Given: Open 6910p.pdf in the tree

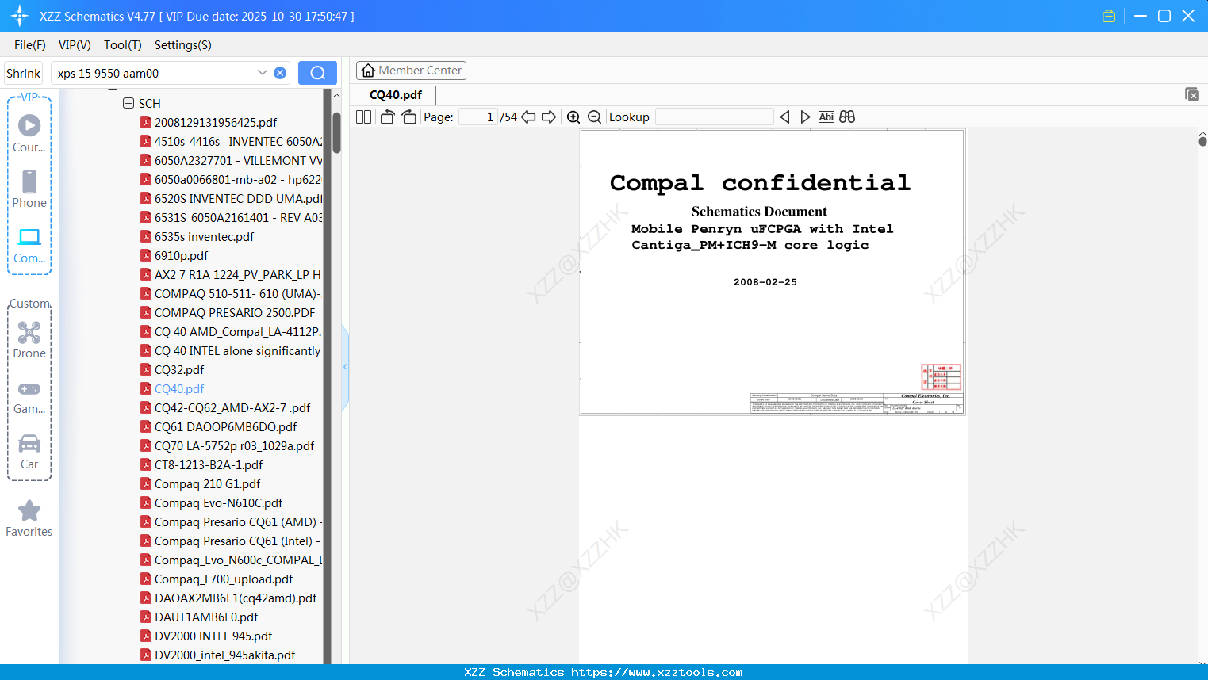Looking at the screenshot, I should coord(181,256).
